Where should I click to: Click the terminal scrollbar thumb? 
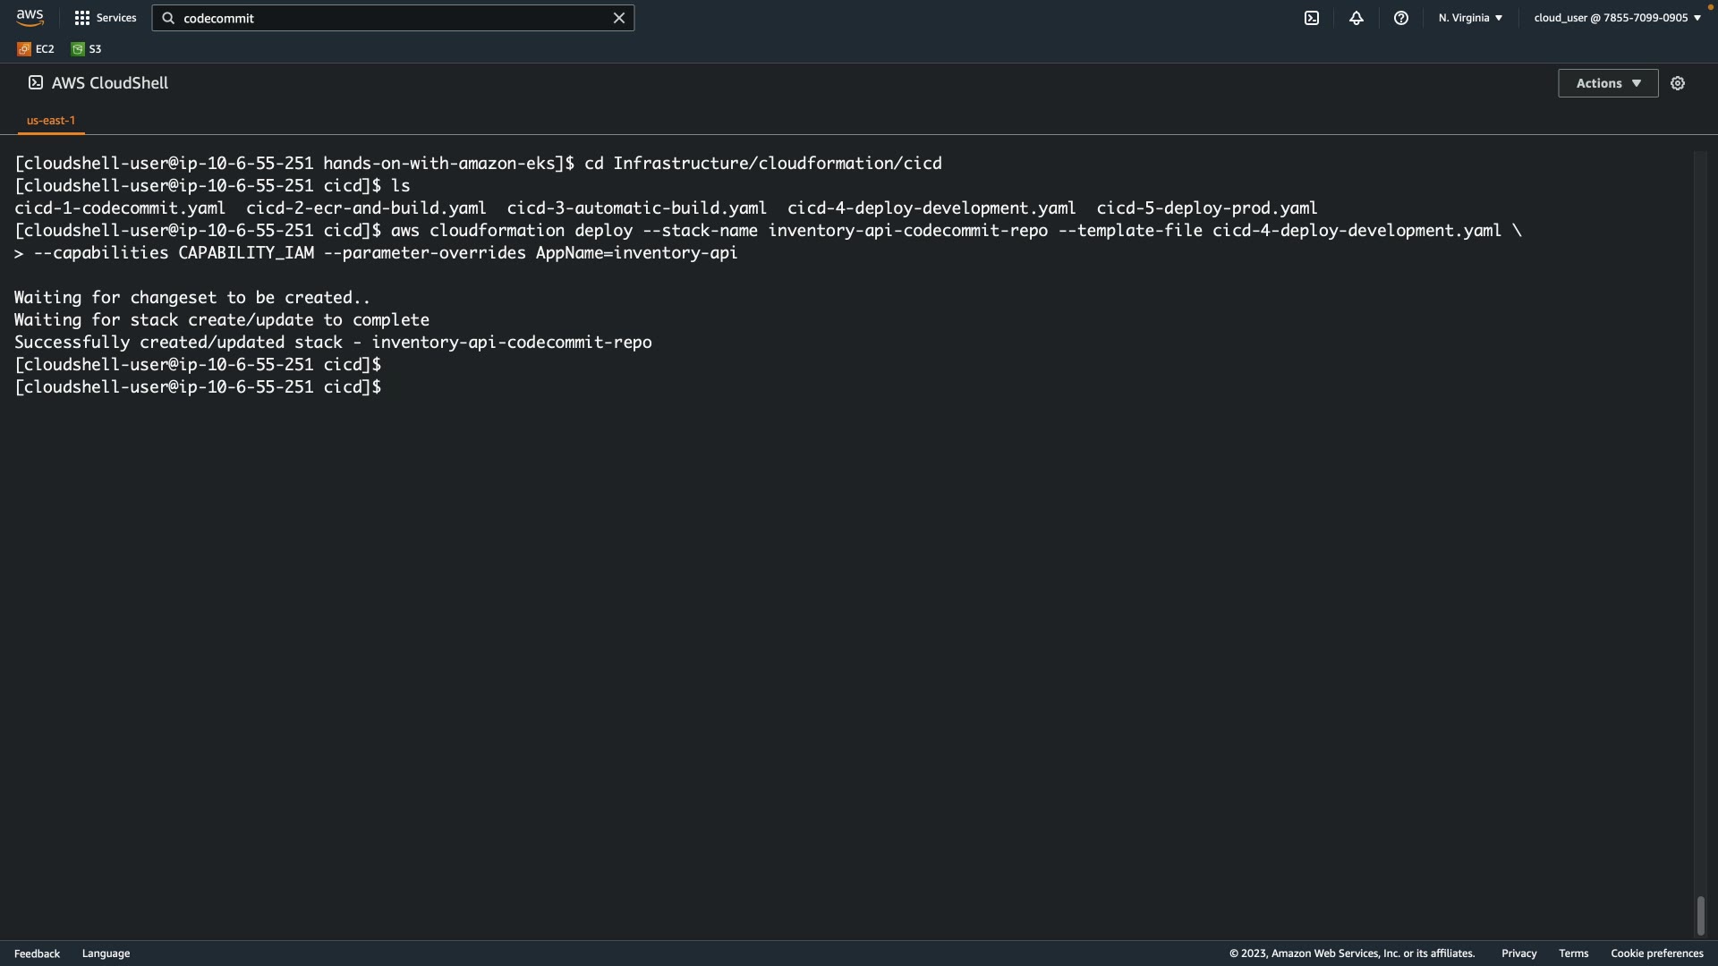1700,916
